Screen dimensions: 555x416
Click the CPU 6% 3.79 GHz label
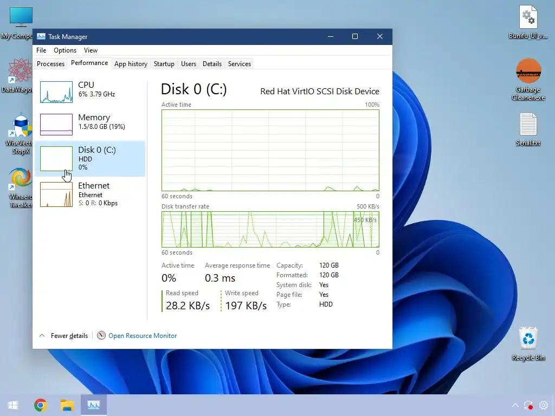[96, 89]
